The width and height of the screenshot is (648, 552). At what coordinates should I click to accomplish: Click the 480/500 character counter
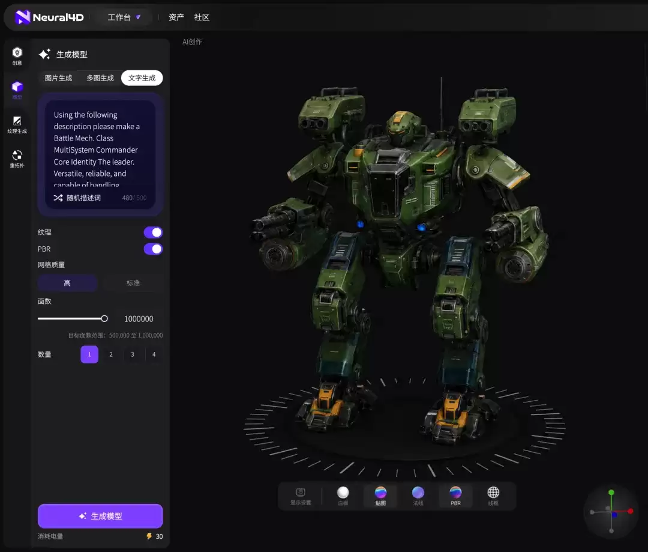(134, 198)
